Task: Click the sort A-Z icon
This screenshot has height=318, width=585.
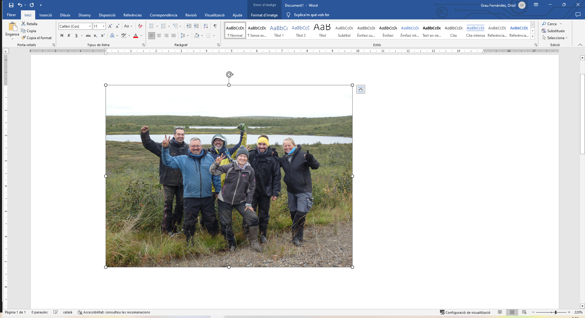Action: (x=206, y=26)
